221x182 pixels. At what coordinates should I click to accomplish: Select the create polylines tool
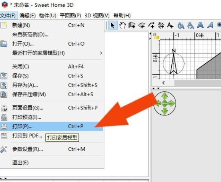151,25
